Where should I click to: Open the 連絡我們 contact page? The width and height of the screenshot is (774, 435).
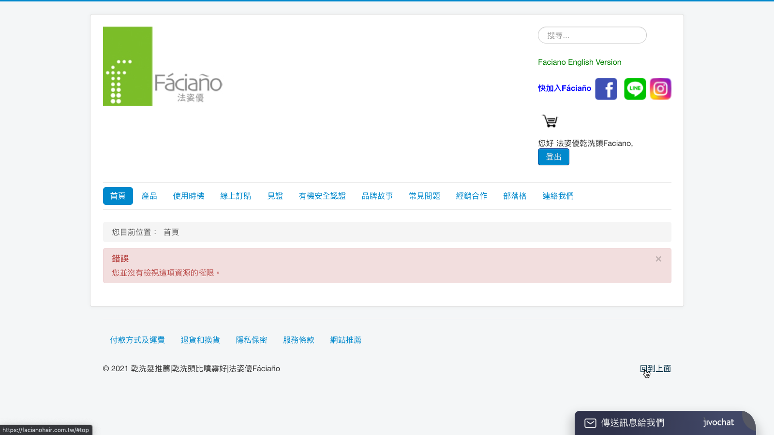click(558, 196)
